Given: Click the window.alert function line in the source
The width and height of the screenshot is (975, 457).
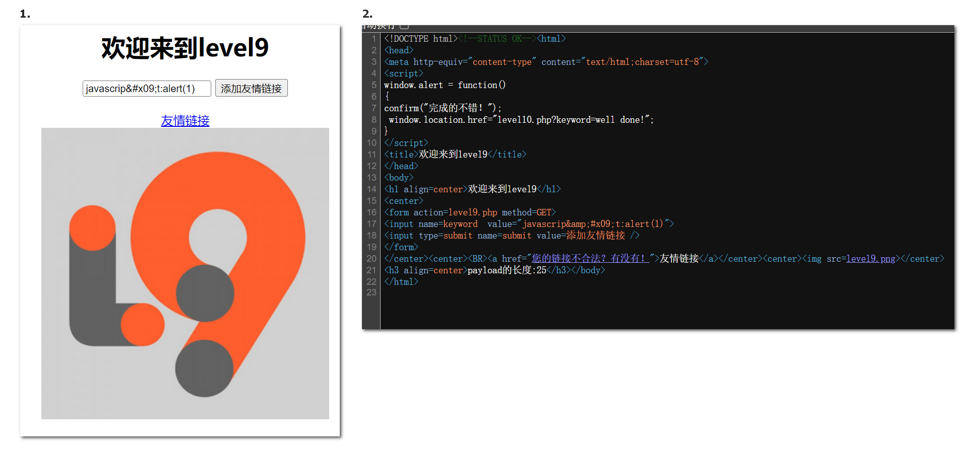Looking at the screenshot, I should [445, 85].
